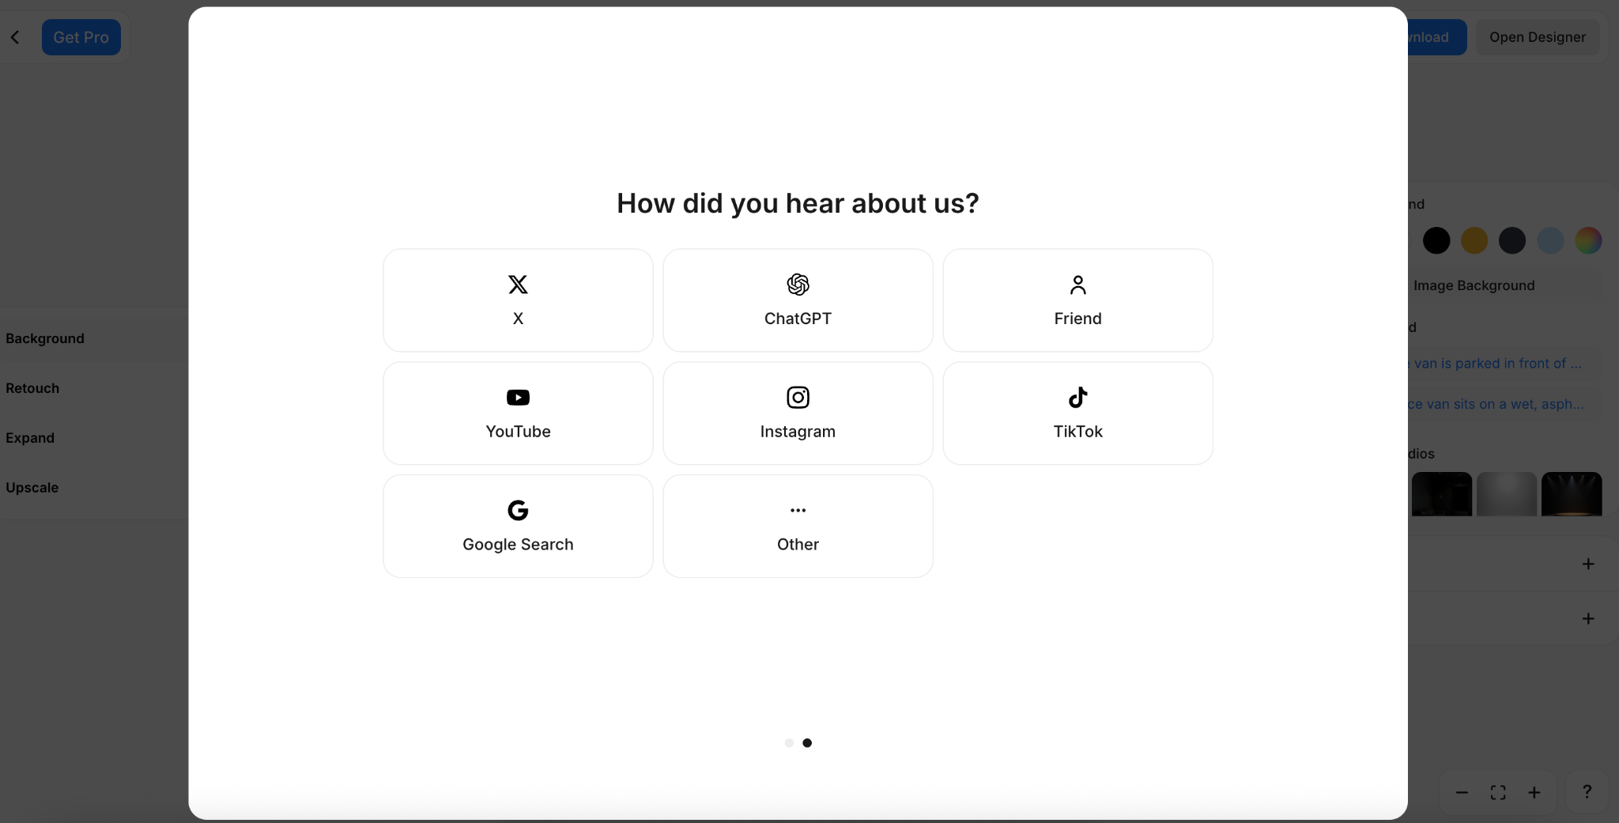Pick the Friend person icon
Image resolution: width=1619 pixels, height=823 pixels.
point(1077,285)
